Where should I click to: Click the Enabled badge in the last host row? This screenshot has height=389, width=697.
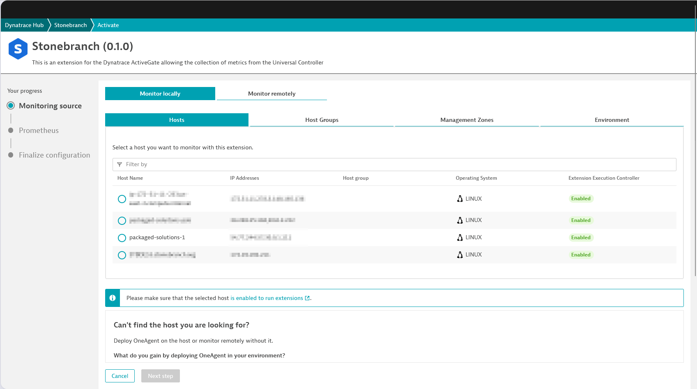click(581, 255)
